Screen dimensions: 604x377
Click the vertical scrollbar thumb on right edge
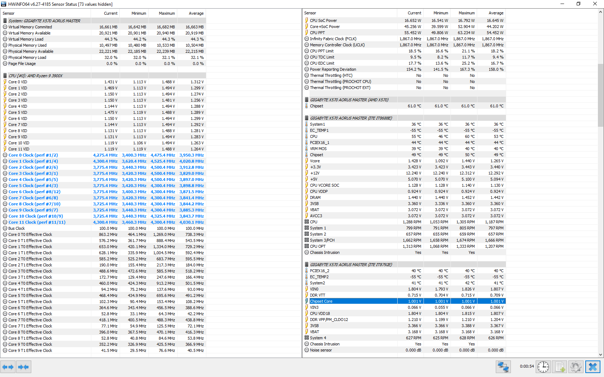pos(600,95)
